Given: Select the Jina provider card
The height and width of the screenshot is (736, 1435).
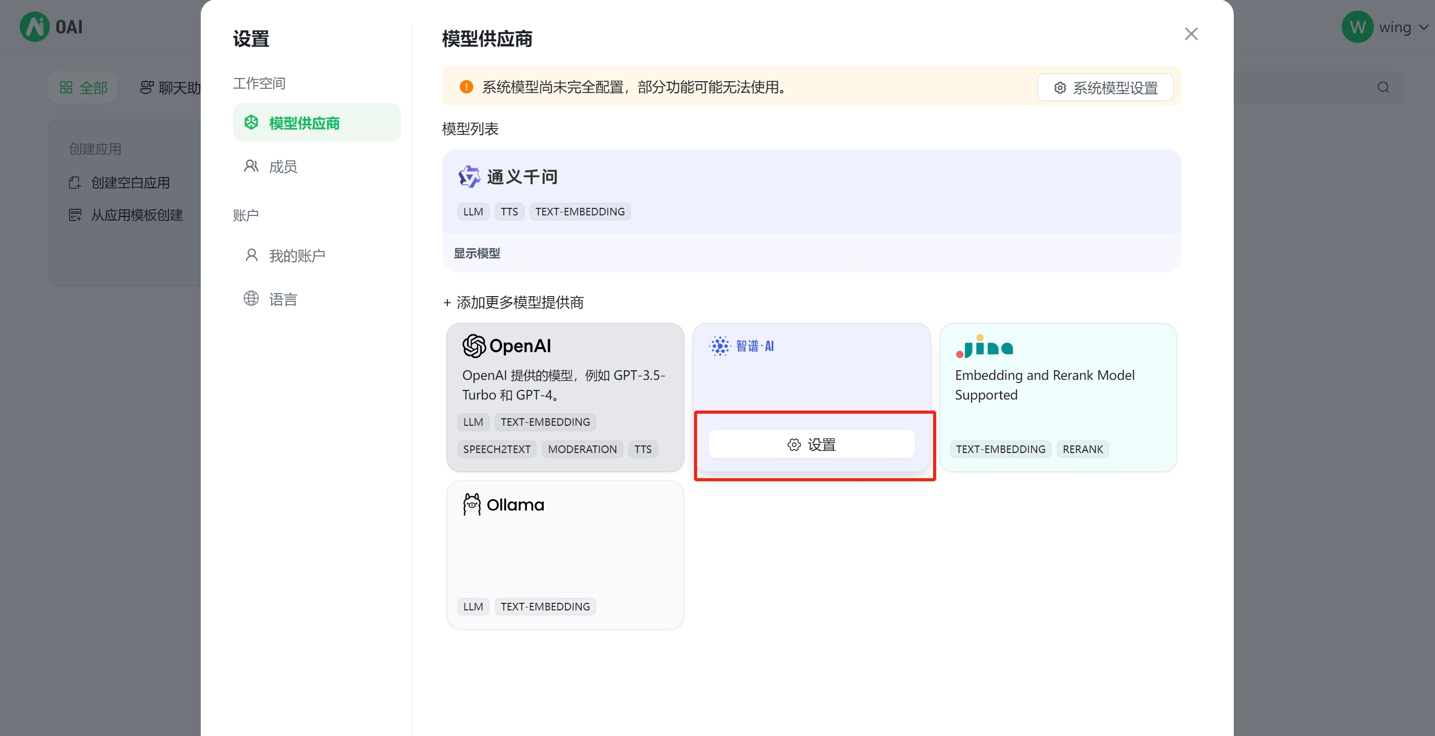Looking at the screenshot, I should [x=1058, y=397].
